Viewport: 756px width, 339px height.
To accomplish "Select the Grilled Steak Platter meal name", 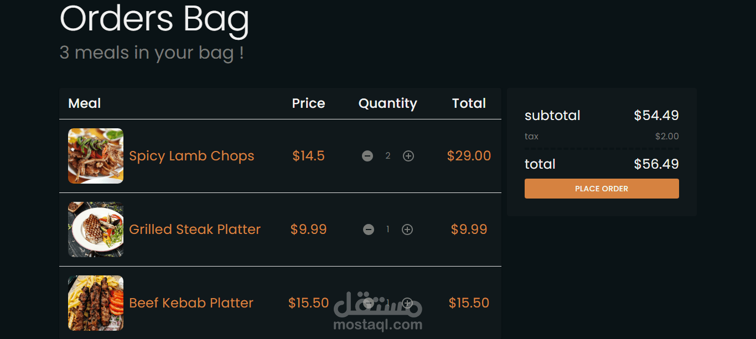I will click(x=195, y=230).
